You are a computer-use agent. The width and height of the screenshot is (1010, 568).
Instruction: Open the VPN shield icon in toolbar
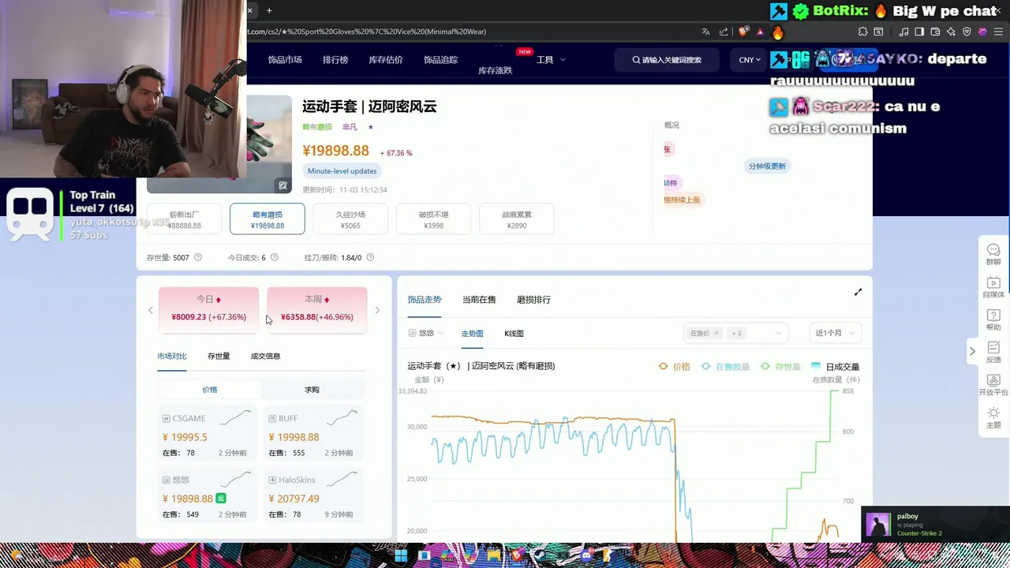(967, 32)
